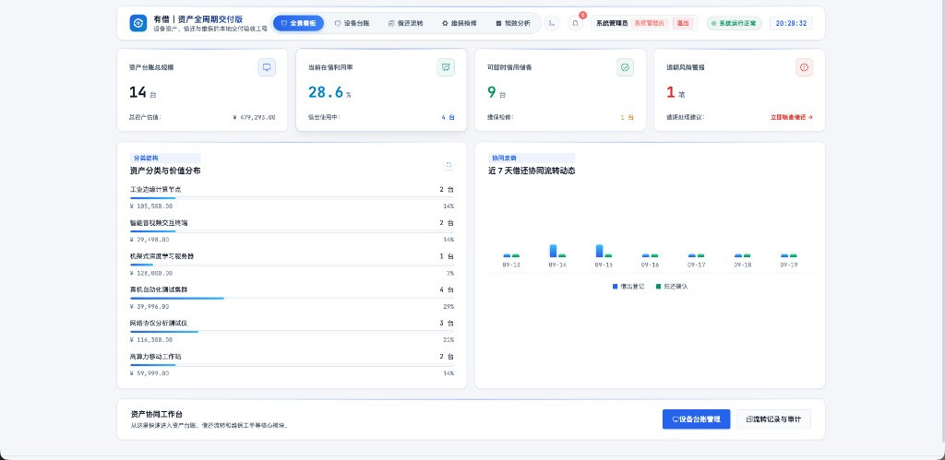The image size is (945, 460).
Task: Open the 效能分析 tab
Action: [513, 23]
